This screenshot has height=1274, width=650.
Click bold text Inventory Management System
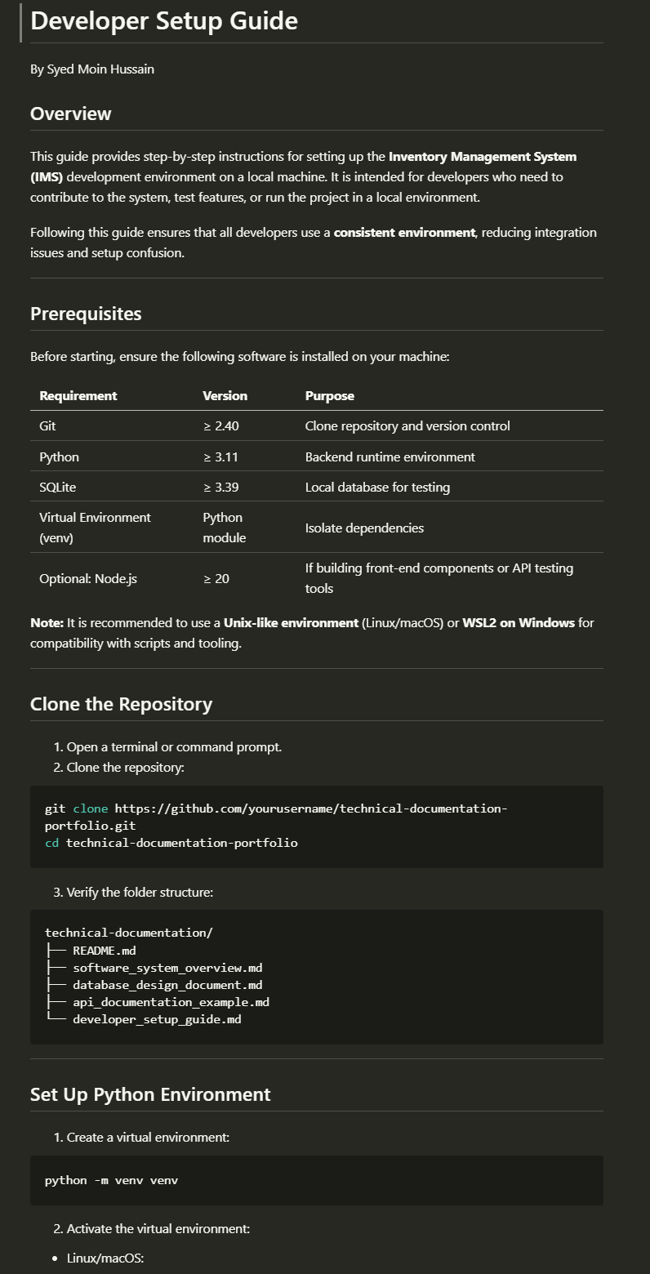[482, 156]
